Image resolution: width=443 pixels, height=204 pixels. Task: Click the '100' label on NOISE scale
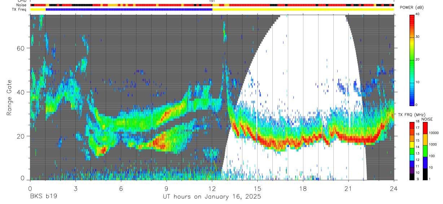431,156
